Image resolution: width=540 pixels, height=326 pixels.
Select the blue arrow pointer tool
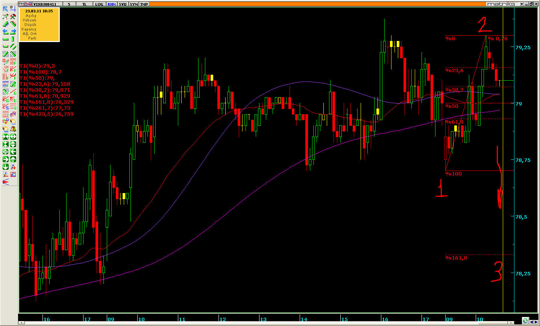(5, 9)
